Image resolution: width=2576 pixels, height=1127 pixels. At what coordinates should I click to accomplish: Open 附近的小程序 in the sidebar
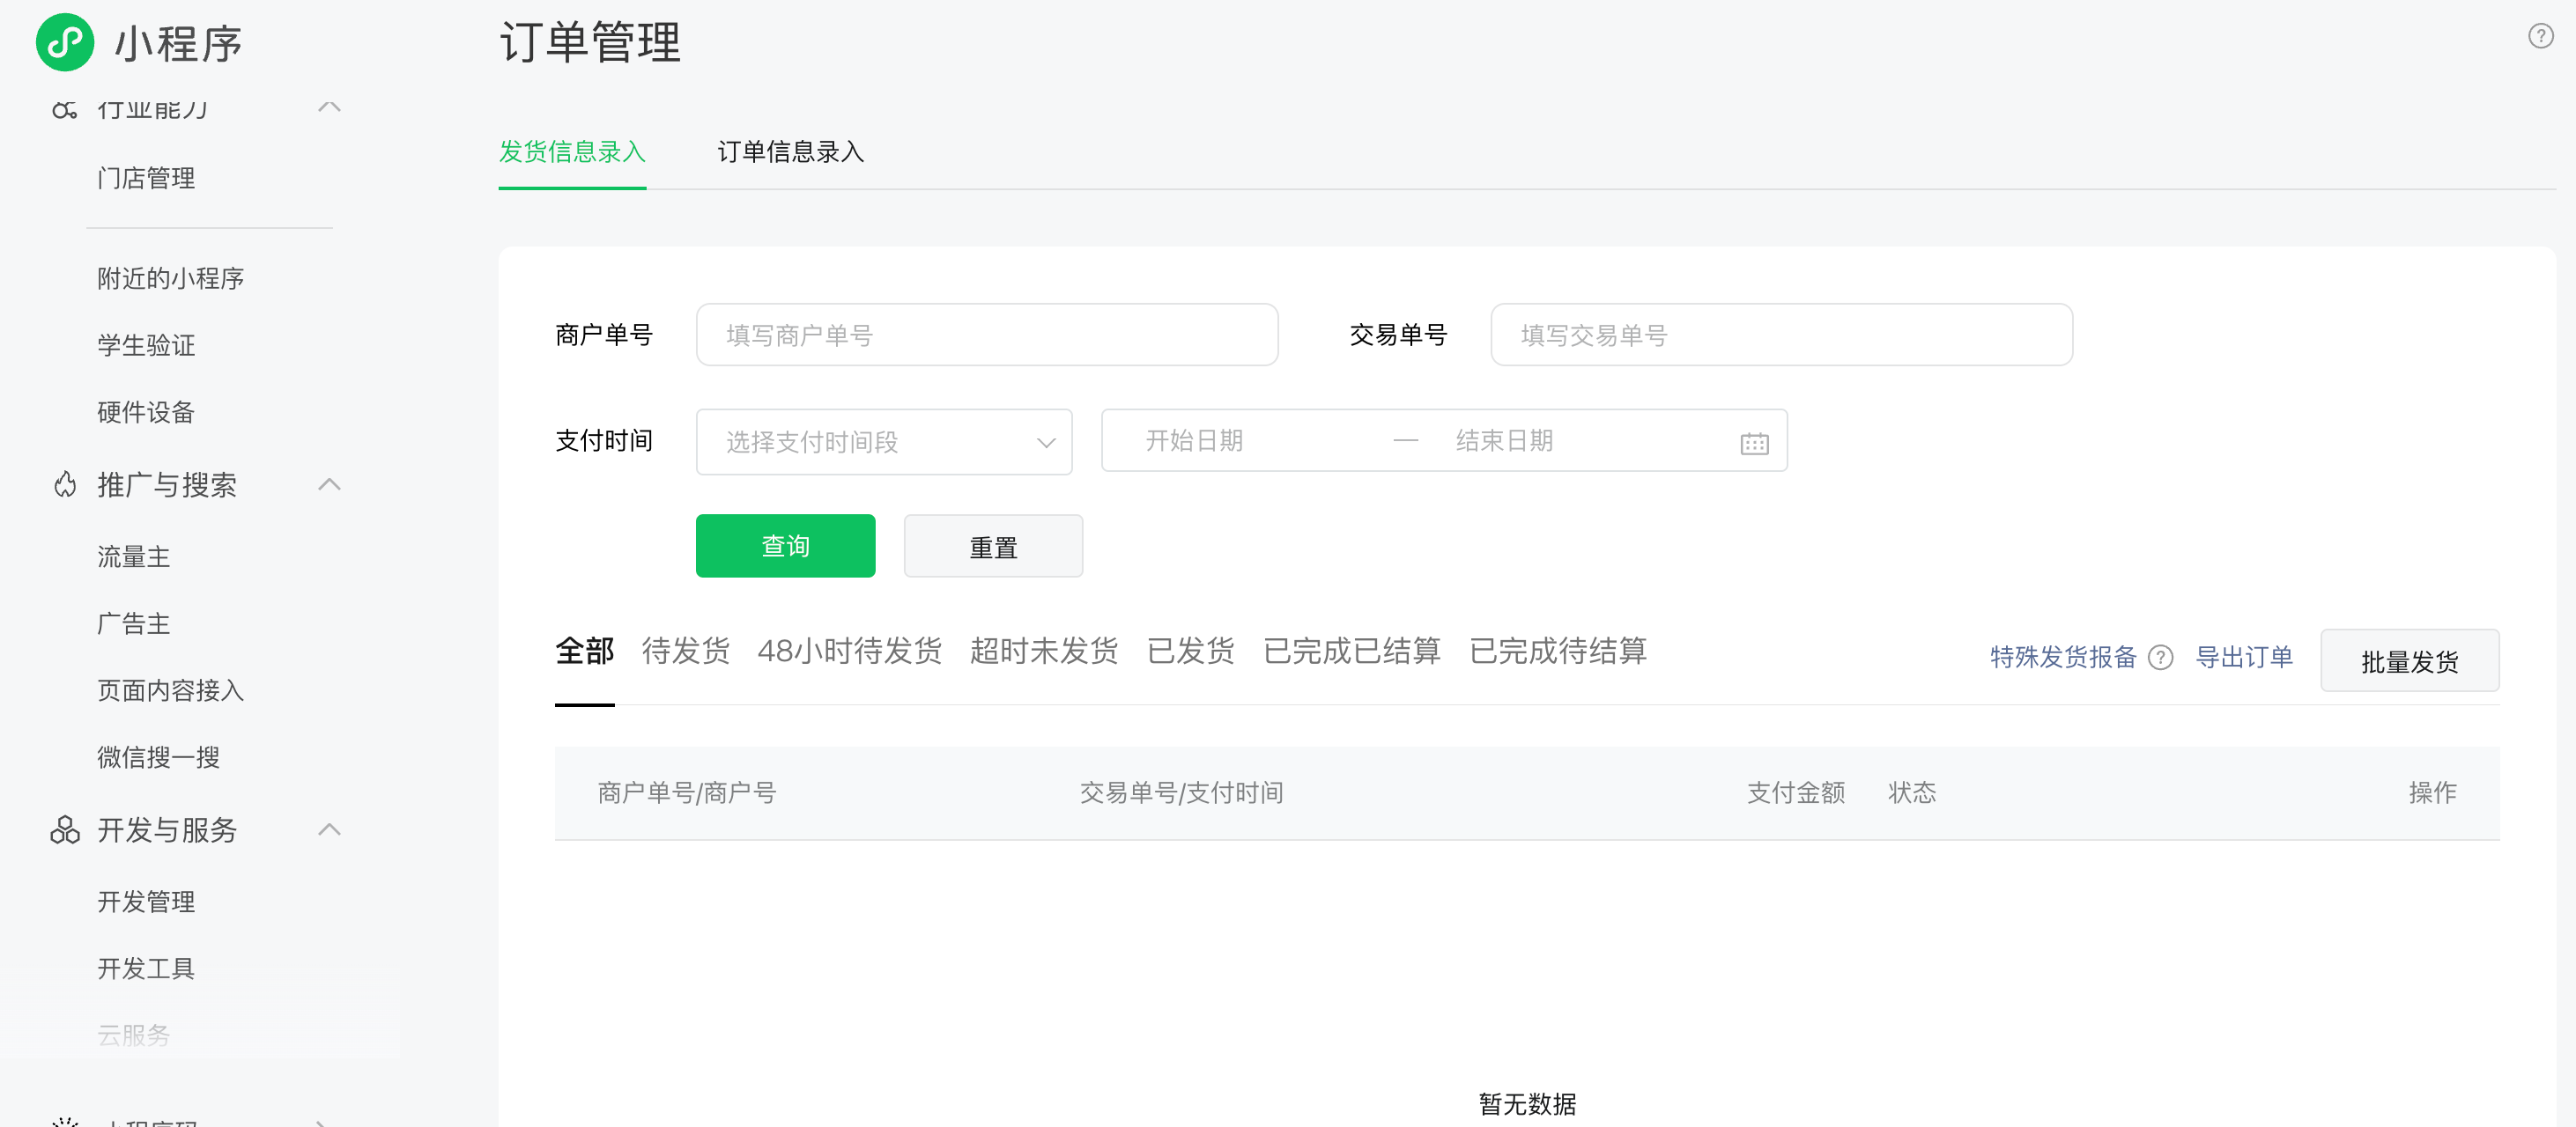coord(170,277)
